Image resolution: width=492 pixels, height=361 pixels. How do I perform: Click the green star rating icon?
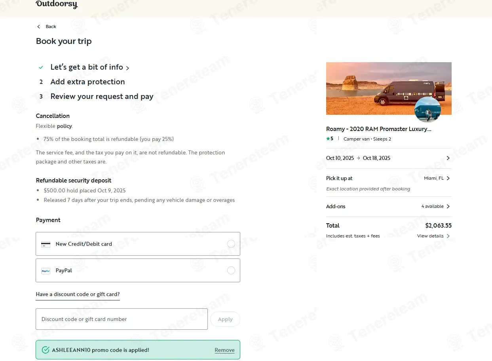tap(328, 139)
